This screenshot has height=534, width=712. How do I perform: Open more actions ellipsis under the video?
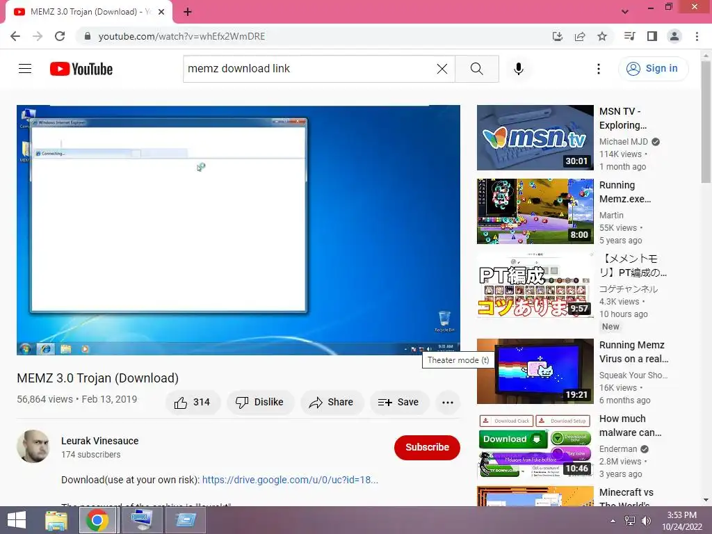coord(448,403)
